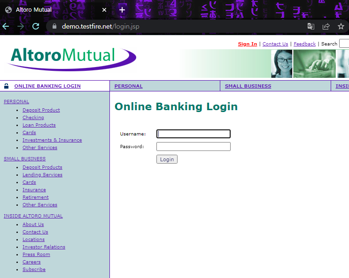Open the About Us link
The image size is (349, 278).
pyautogui.click(x=33, y=225)
